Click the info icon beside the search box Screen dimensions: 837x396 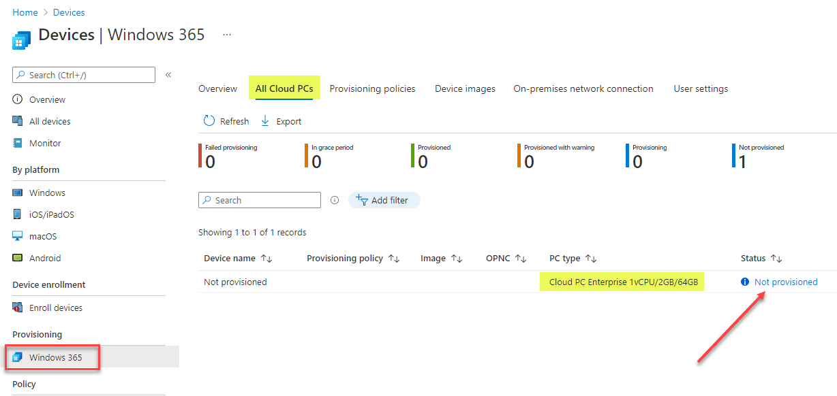(334, 199)
